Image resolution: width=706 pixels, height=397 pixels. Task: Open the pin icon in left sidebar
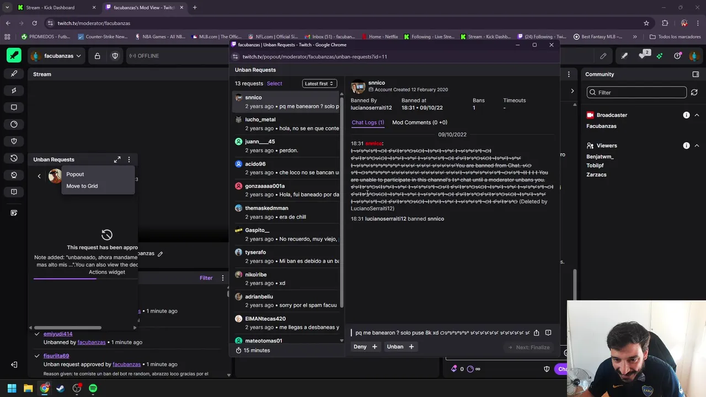click(14, 90)
